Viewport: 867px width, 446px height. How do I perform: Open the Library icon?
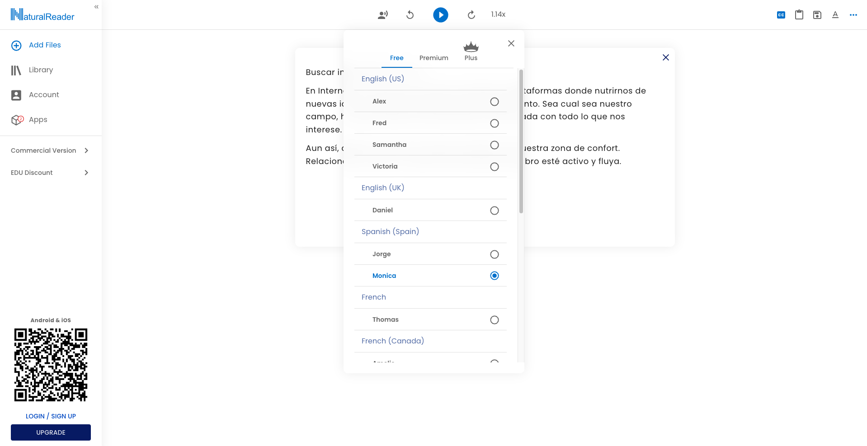point(16,70)
